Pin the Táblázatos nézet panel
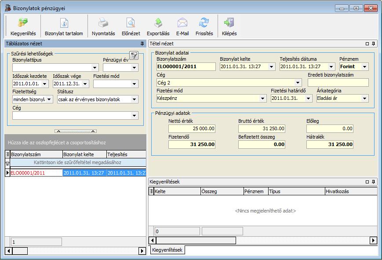The height and width of the screenshot is (260, 382). [142, 44]
